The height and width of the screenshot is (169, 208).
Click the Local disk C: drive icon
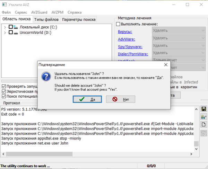pyautogui.click(x=16, y=27)
